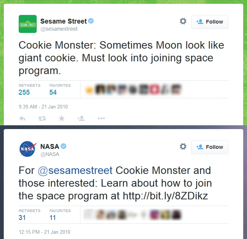
Task: Open gear settings menu on NASA tweet
Action: (183, 147)
